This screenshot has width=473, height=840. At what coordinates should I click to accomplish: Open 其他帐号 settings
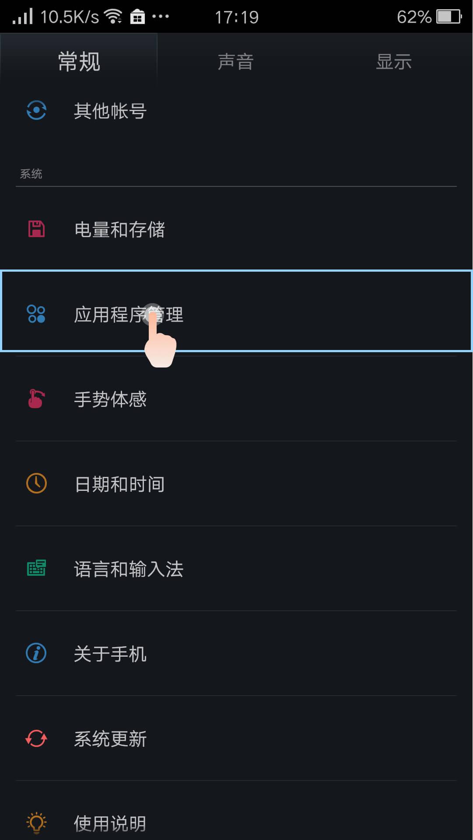110,111
